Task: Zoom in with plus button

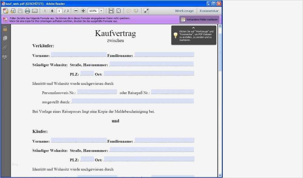Action: tap(83, 11)
